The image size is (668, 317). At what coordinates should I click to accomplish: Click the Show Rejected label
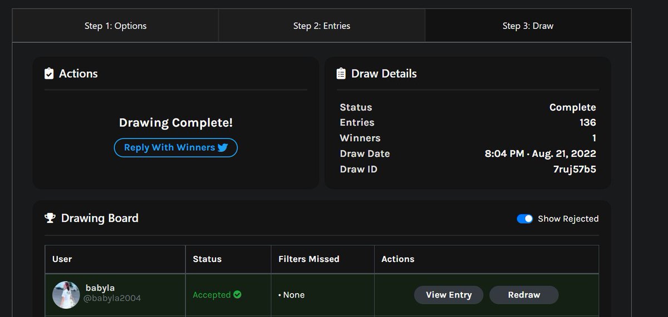[568, 219]
